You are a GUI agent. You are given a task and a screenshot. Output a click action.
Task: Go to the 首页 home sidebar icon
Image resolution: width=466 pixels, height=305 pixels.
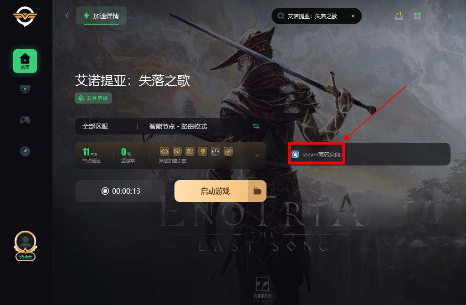pos(25,61)
